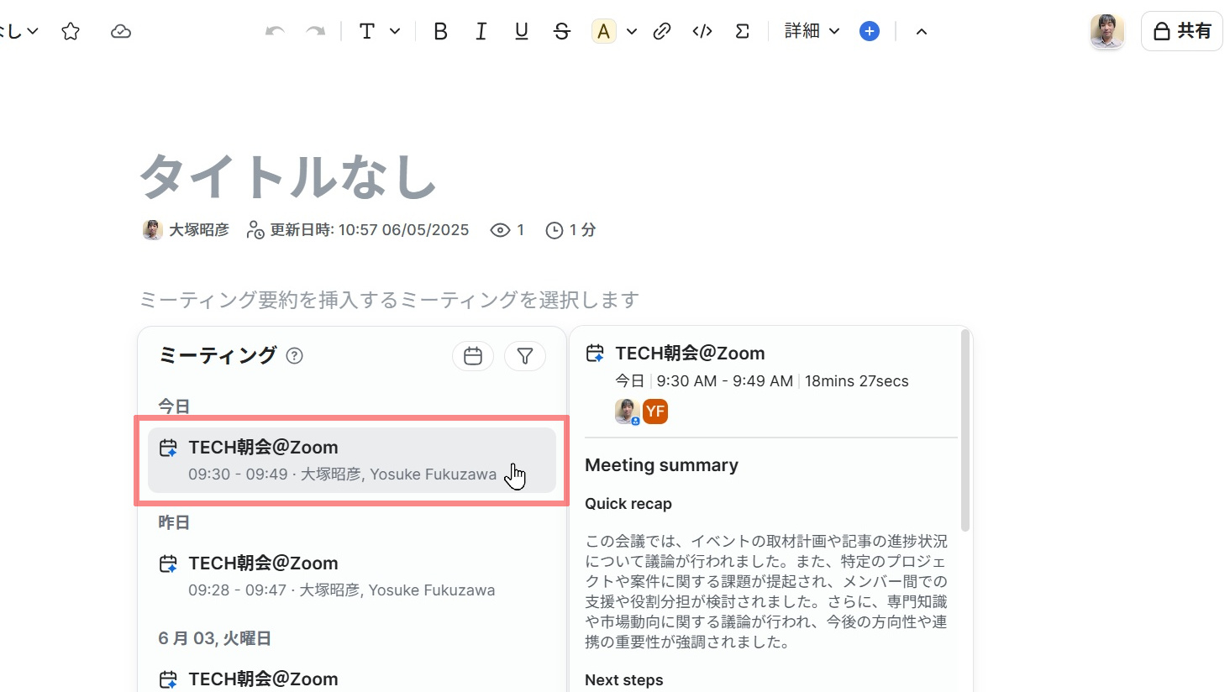Click the calendar icon beside the meeting detail title

[595, 354]
